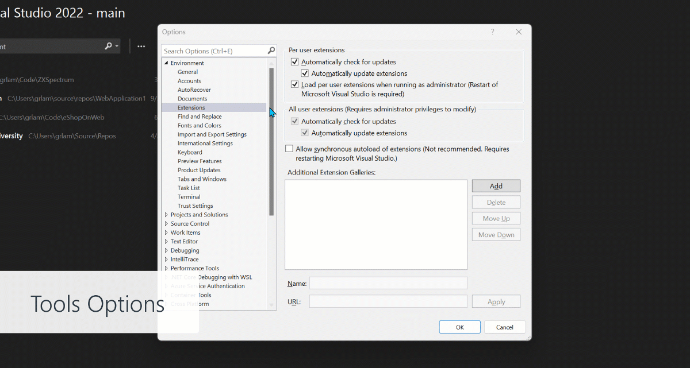The height and width of the screenshot is (368, 690).
Task: Click the tree scroll up arrow
Action: pos(271,63)
